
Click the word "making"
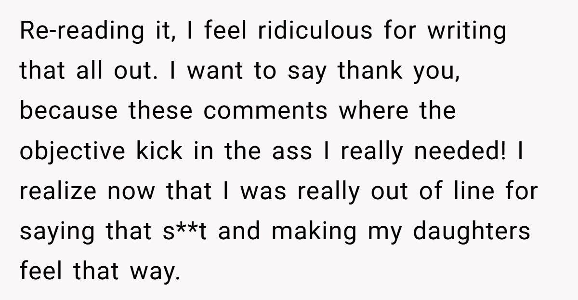(314, 232)
